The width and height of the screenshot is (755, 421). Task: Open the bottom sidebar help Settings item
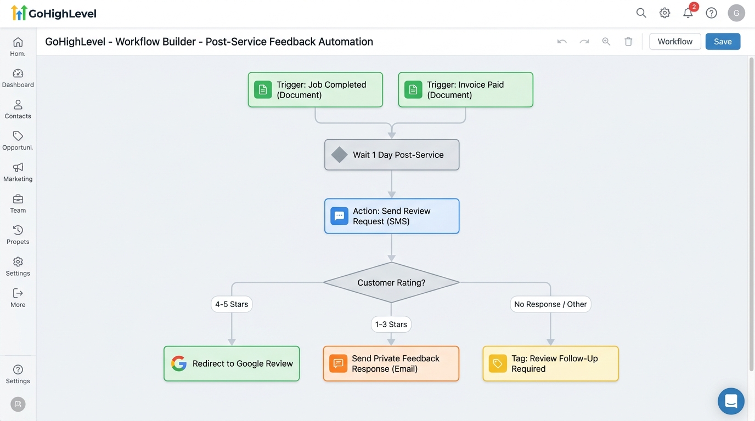[x=18, y=374]
